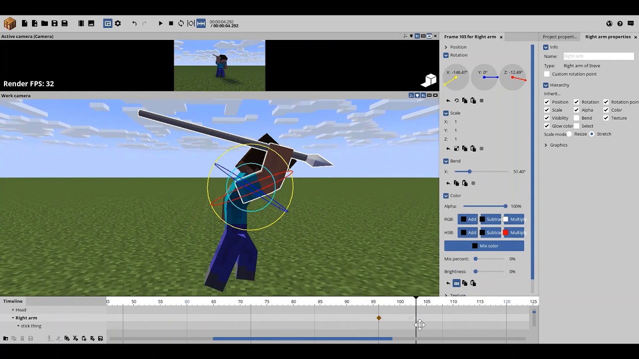
Task: Add folder icon in the timeline toolbar
Action: click(x=5, y=339)
